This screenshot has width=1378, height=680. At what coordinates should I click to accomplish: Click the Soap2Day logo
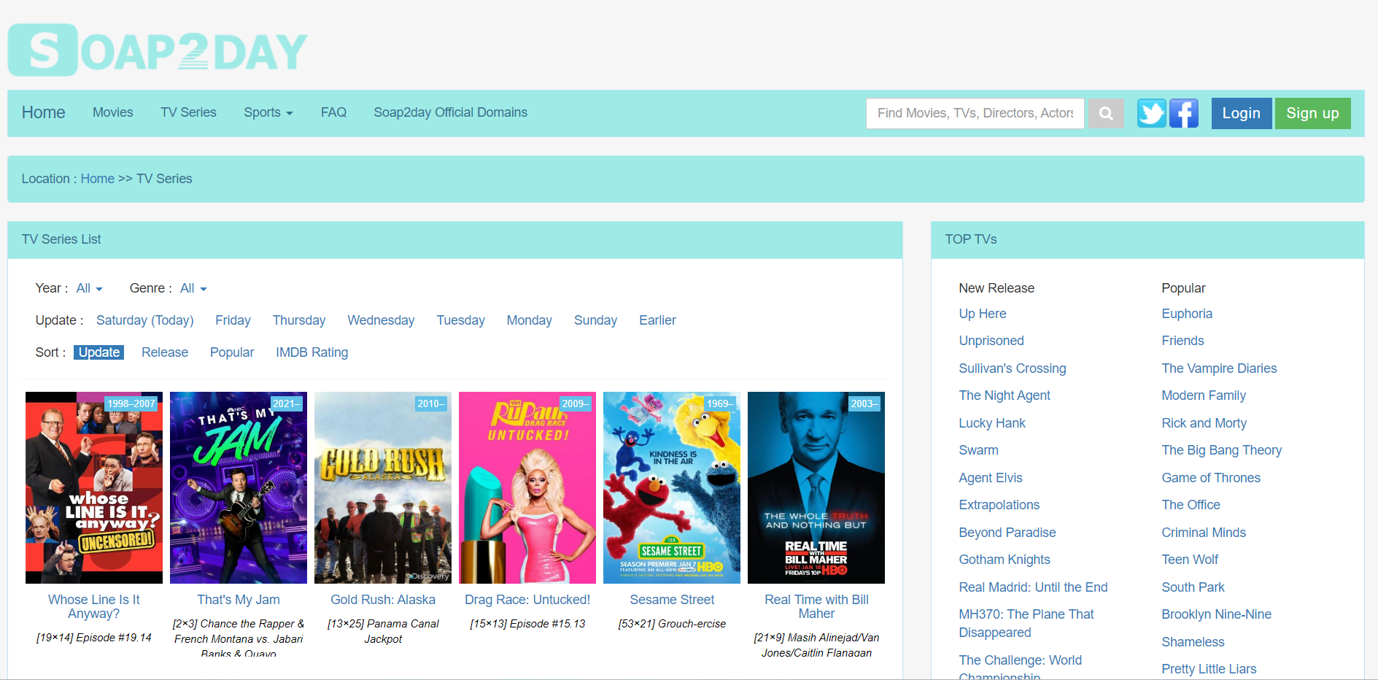click(x=158, y=50)
